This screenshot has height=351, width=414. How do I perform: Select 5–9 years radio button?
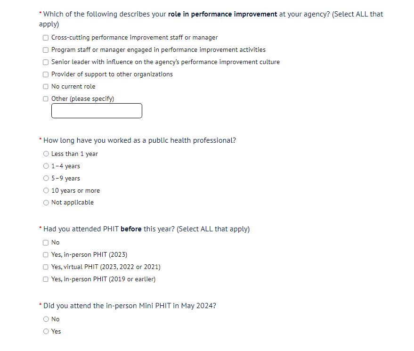point(46,179)
